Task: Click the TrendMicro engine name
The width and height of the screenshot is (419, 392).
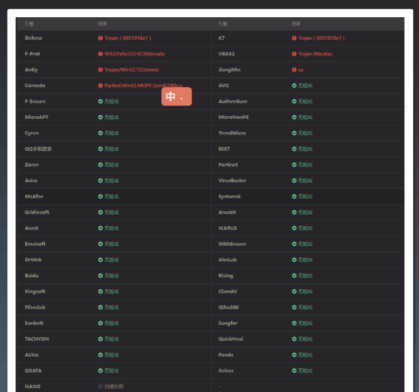Action: (232, 133)
